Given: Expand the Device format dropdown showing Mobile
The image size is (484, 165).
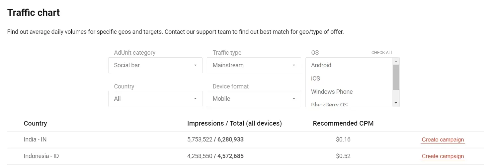Looking at the screenshot, I should pos(254,99).
